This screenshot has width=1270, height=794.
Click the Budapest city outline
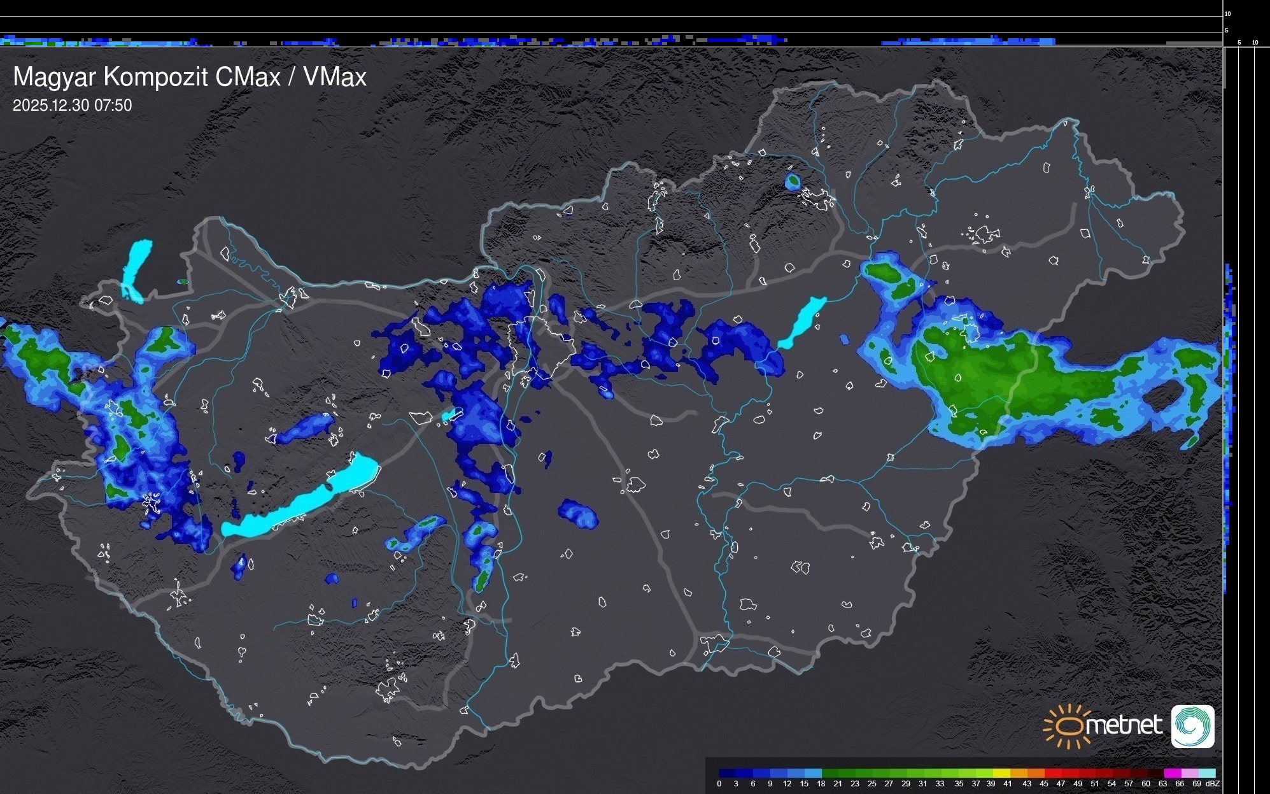[x=541, y=347]
